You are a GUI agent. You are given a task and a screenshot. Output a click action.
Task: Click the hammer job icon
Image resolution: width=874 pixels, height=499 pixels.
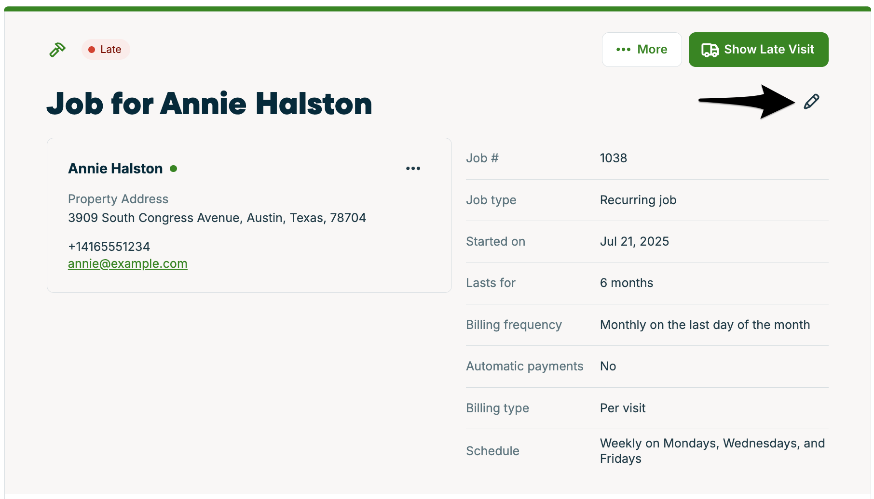[x=57, y=50]
